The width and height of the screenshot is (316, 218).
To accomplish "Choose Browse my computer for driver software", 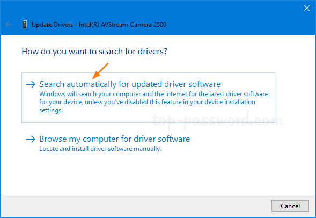I will (114, 139).
